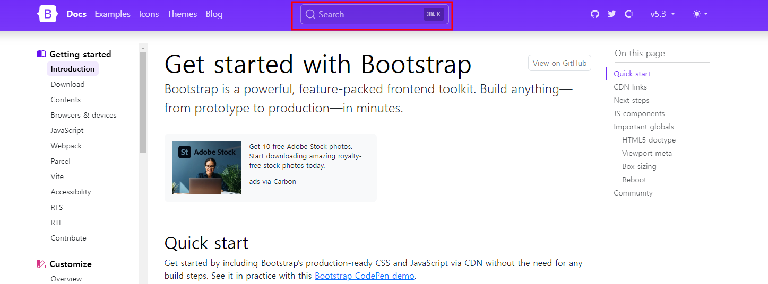The height and width of the screenshot is (284, 768).
Task: Click the Getting started section heading
Action: [80, 54]
